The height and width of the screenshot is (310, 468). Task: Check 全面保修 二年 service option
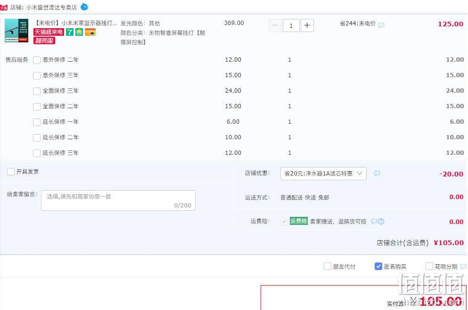(x=37, y=107)
